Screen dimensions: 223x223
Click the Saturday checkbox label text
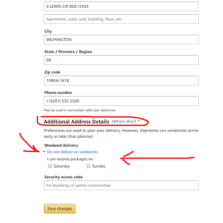(x=62, y=166)
